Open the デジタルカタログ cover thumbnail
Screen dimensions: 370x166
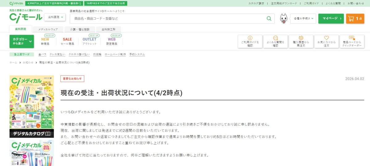click(32, 106)
